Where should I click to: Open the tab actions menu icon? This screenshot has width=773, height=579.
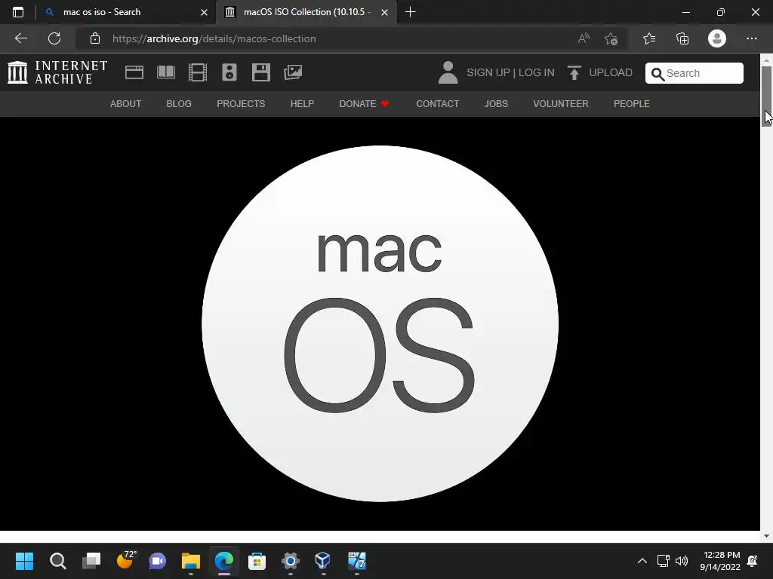18,12
